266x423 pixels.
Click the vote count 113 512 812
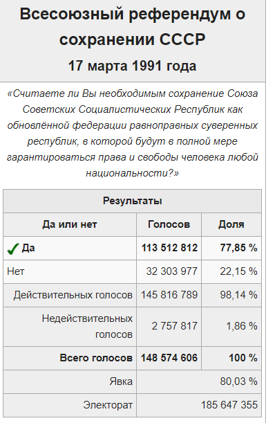(x=169, y=248)
